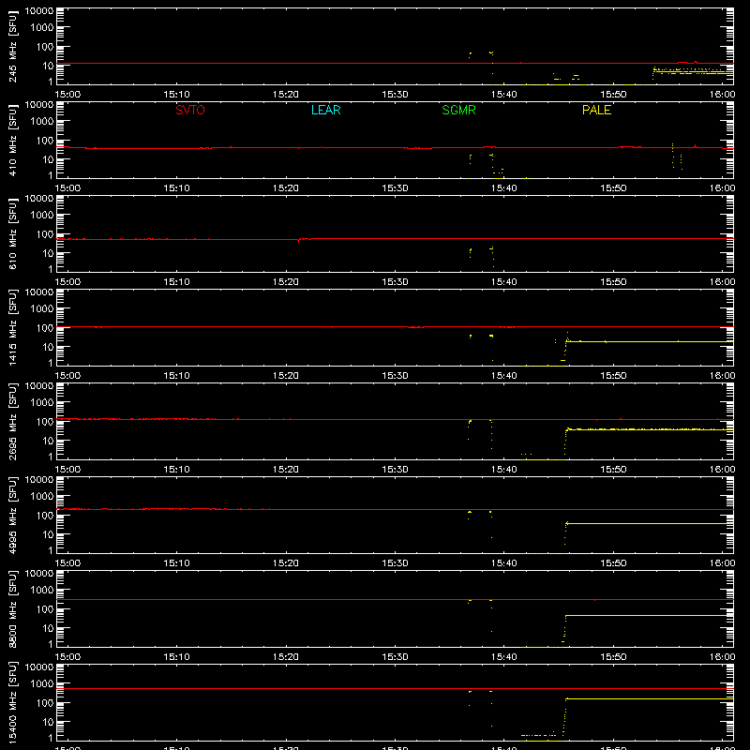Select the 15400 MHz [SFU] axis title
The image size is (750, 750).
click(x=13, y=702)
